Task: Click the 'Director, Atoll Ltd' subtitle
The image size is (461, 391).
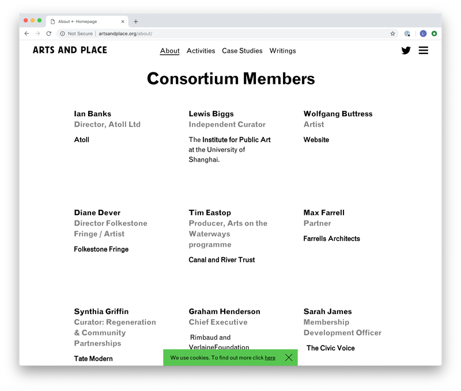Action: coord(107,124)
